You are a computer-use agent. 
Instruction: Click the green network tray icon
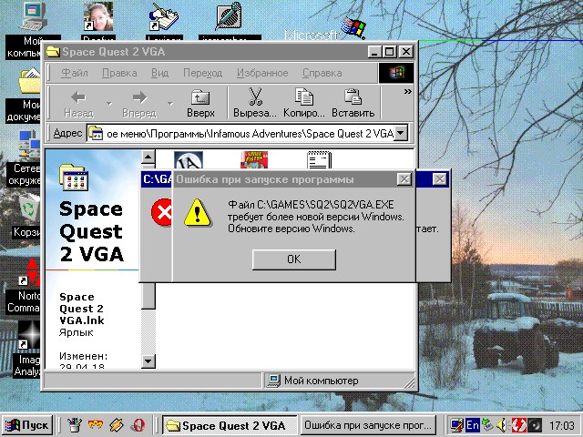click(487, 425)
